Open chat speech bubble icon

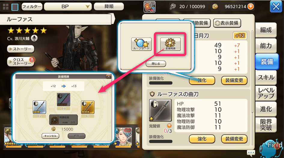pyautogui.click(x=251, y=153)
